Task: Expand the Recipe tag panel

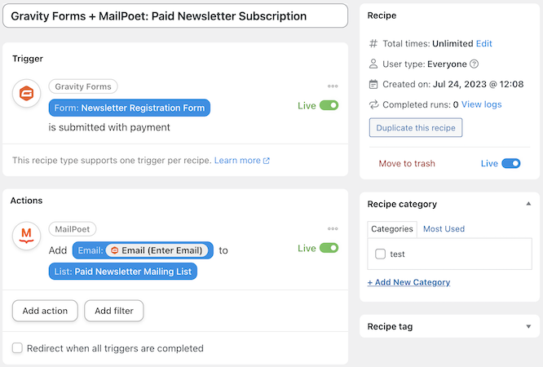Action: tap(528, 326)
